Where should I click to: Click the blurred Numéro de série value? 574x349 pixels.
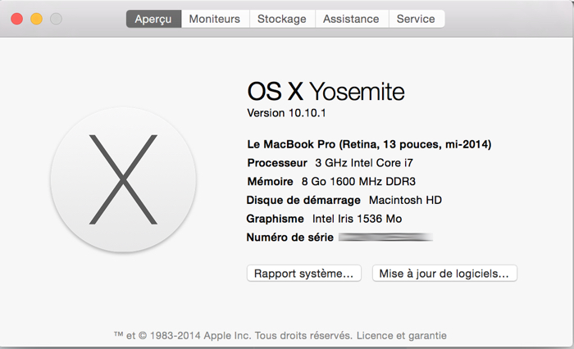[x=385, y=238]
